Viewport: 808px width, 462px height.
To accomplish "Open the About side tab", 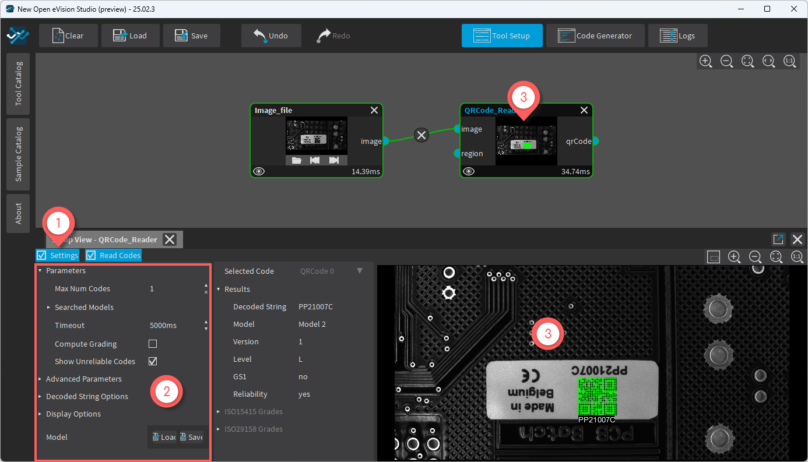I will pyautogui.click(x=19, y=213).
